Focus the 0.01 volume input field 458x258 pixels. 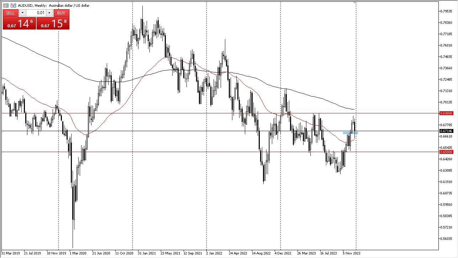click(x=36, y=13)
